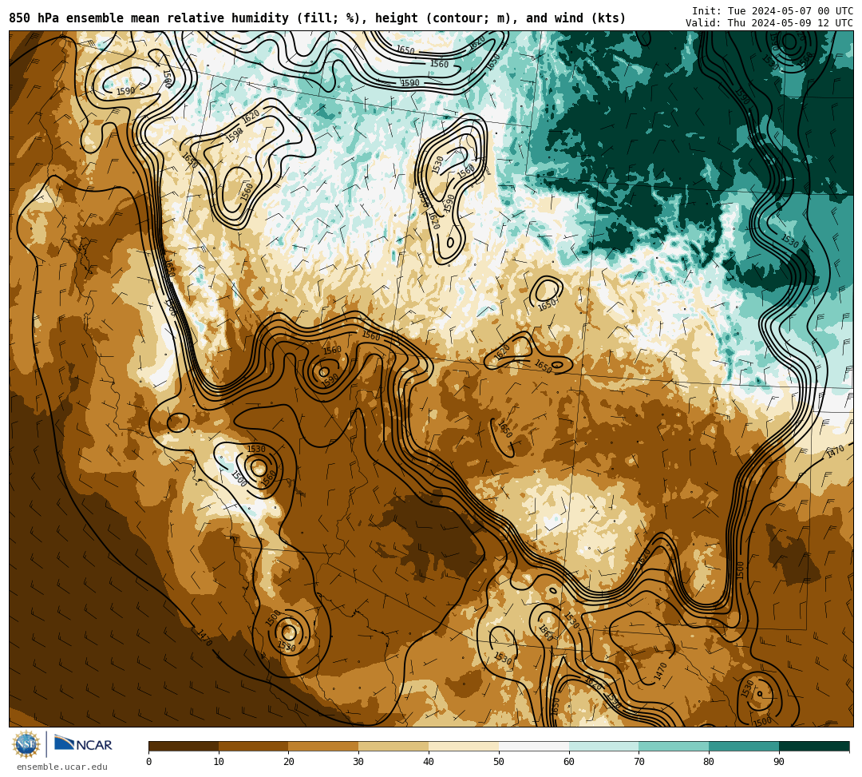Pick the darkest green 90-100% colorbar segment
This screenshot has width=862, height=777.
[x=814, y=746]
